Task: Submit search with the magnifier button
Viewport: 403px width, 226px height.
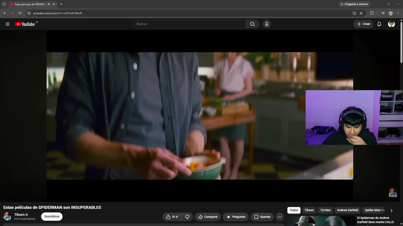Action: point(253,24)
